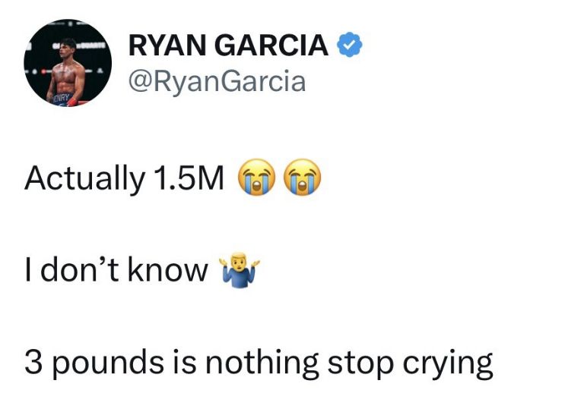Click the boxer's shorts in avatar image
The width and height of the screenshot is (584, 415).
[62, 99]
